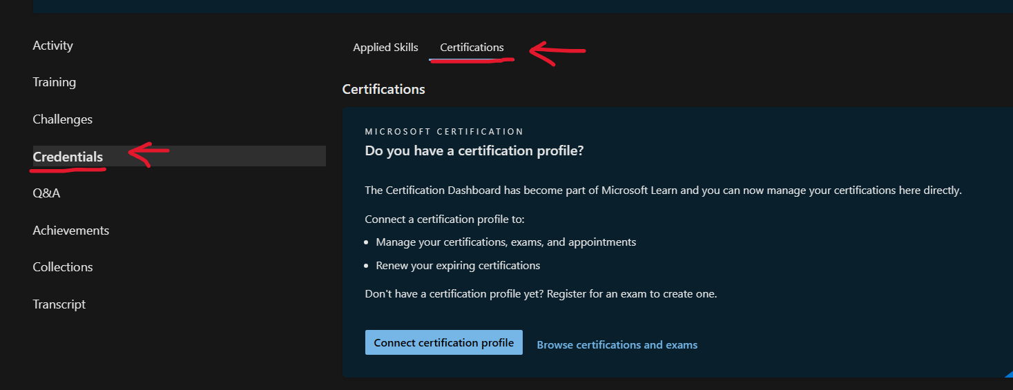Click the 'Renew your expiring certifications' bullet
Viewport: 1013px width, 390px height.
click(x=458, y=265)
